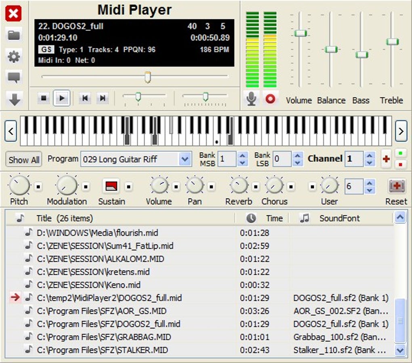The image size is (412, 363).
Task: Click the down arrow sidebar icon
Action: click(x=14, y=99)
